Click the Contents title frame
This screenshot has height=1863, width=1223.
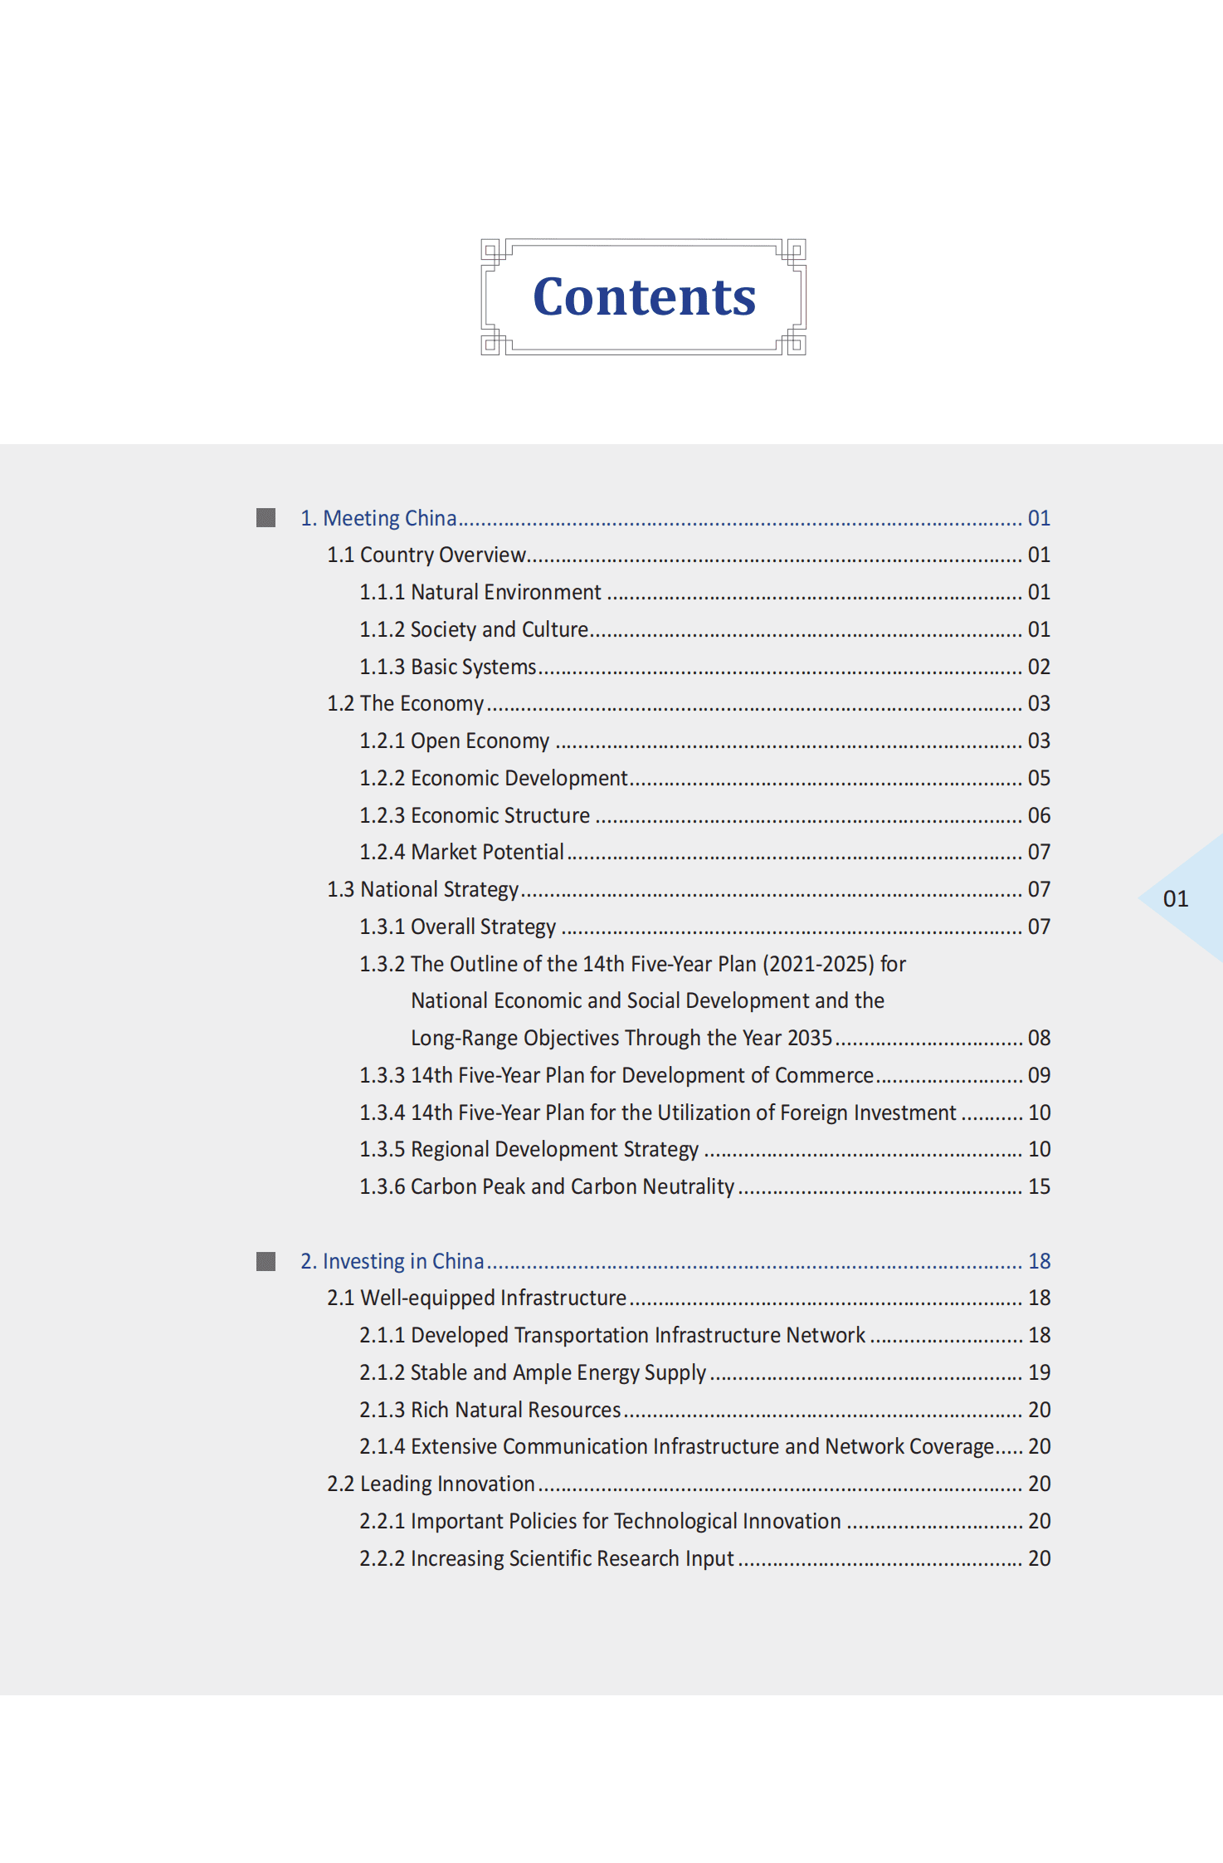coord(643,297)
